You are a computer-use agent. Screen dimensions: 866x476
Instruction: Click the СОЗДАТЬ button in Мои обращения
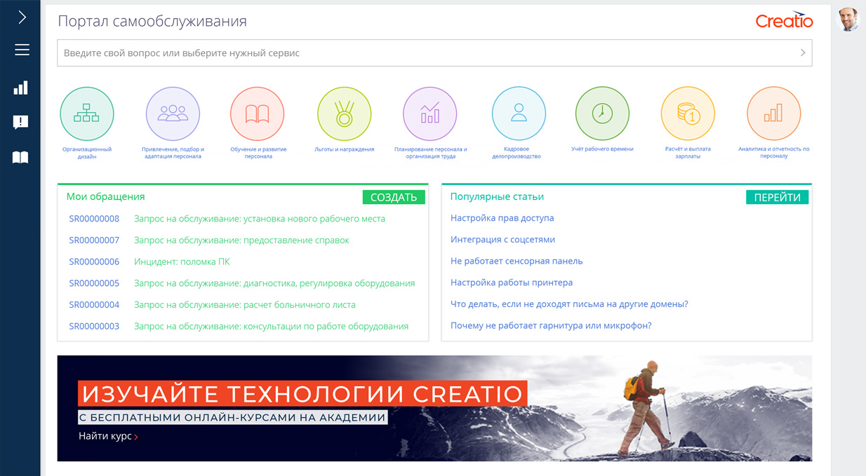coord(394,197)
